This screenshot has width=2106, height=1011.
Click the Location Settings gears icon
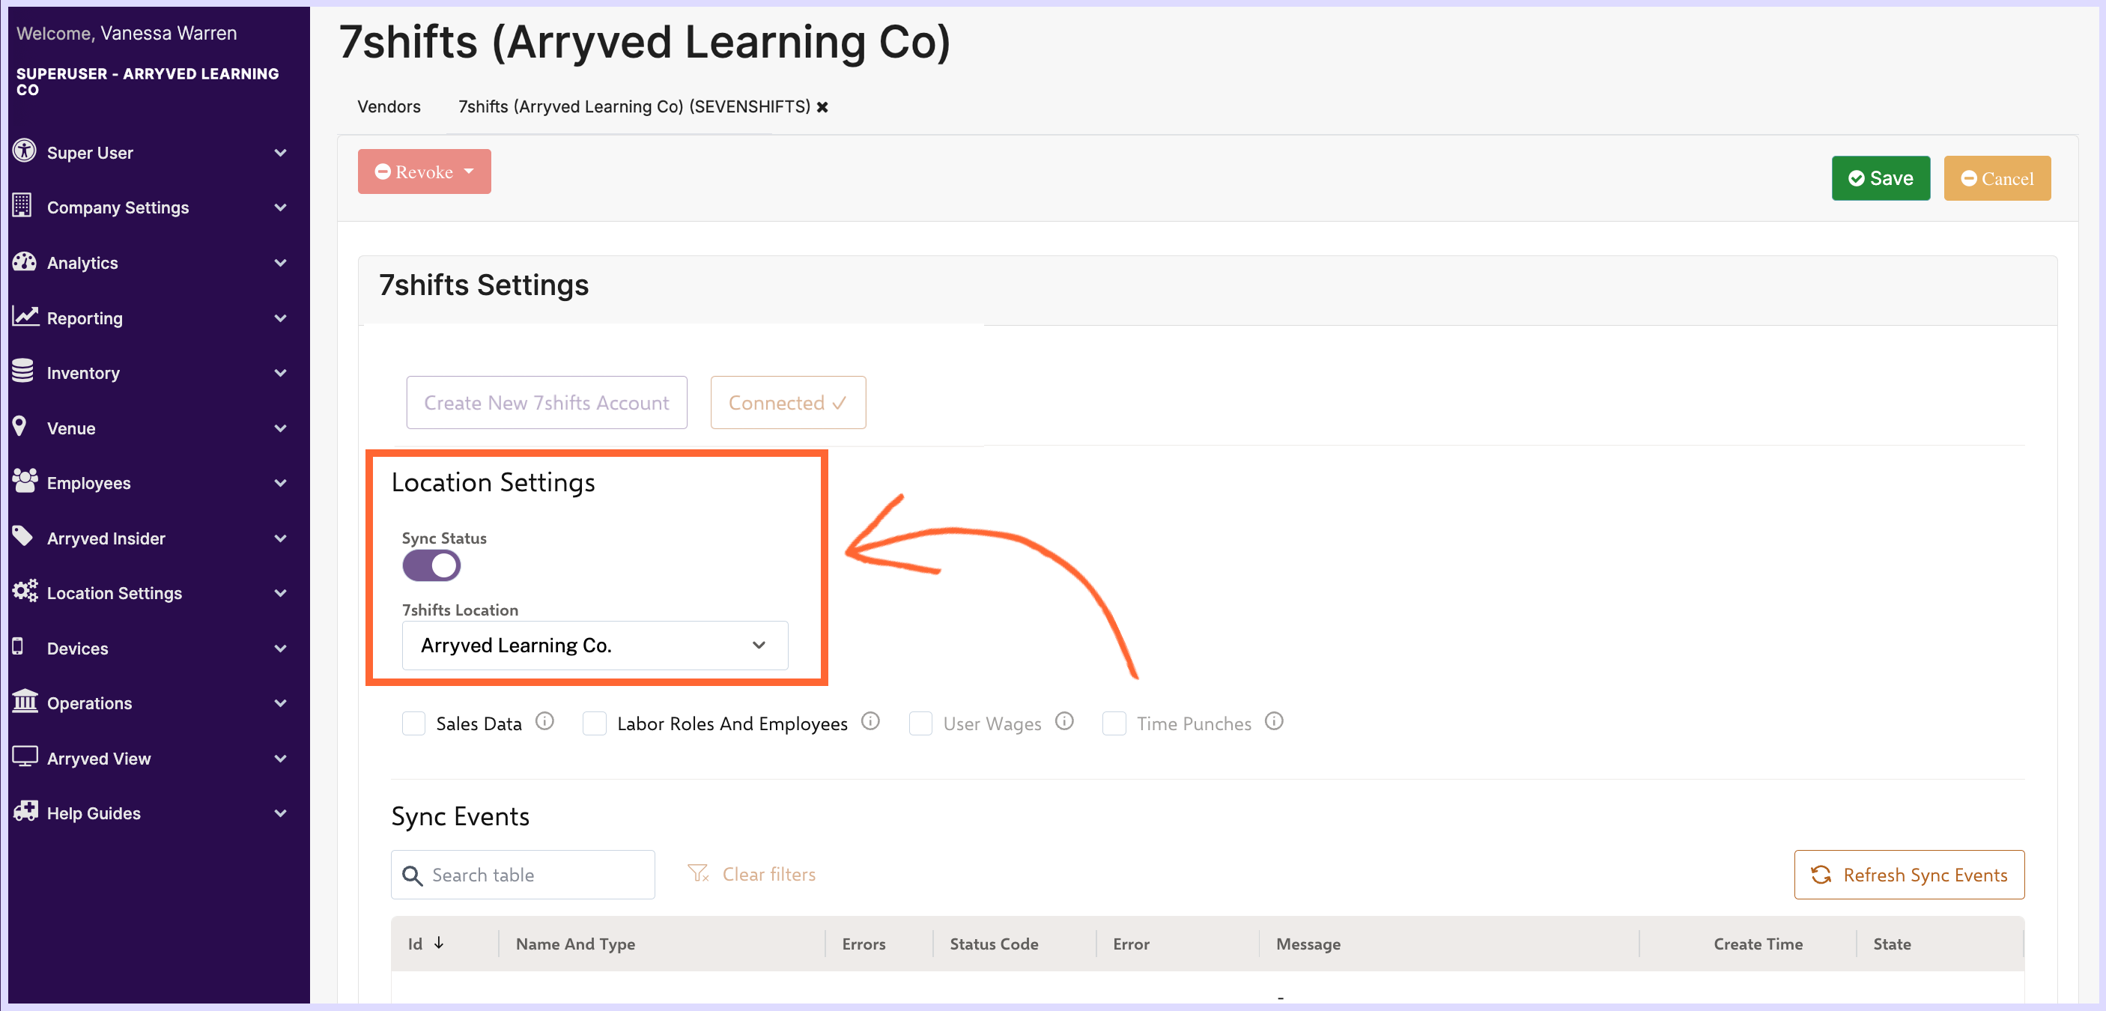(x=25, y=591)
